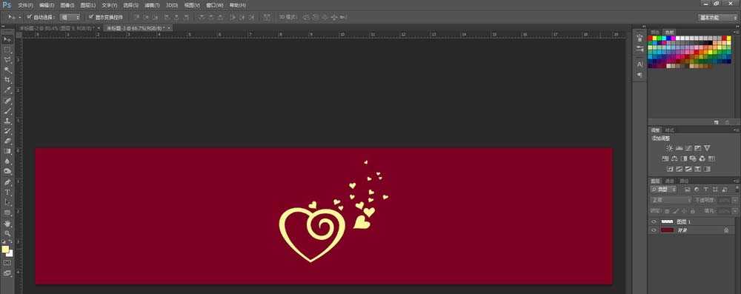741x294 pixels.
Task: Toggle the 自动选择 checkbox
Action: tap(30, 17)
